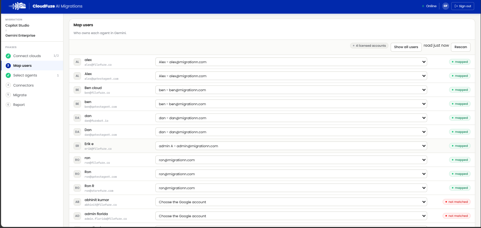Choose Google account for abhinit kumar
The image size is (481, 228).
click(x=291, y=202)
